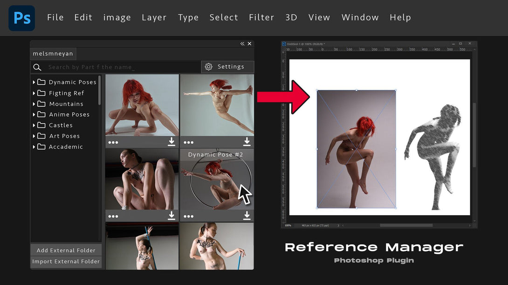
Task: Click the placed photo on the canvas
Action: click(x=357, y=149)
